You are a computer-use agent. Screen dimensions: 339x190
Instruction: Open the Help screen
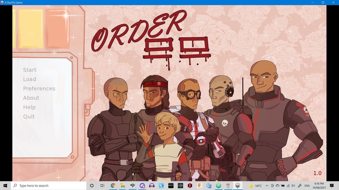[x=29, y=107]
